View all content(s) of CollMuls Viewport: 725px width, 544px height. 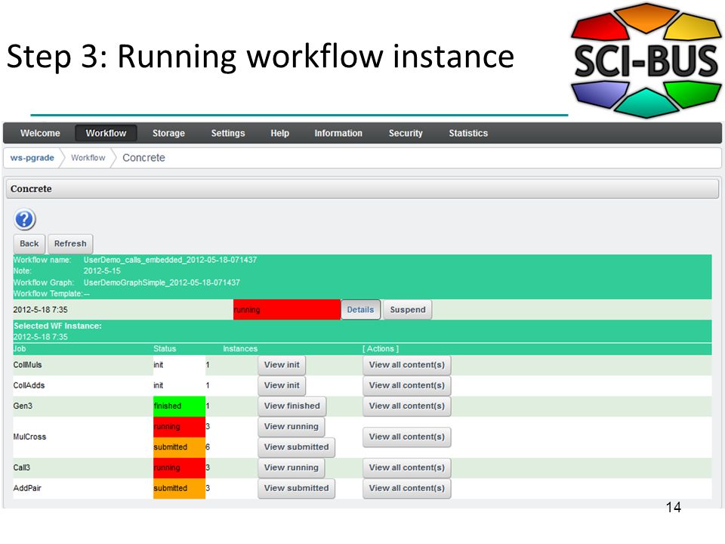407,365
